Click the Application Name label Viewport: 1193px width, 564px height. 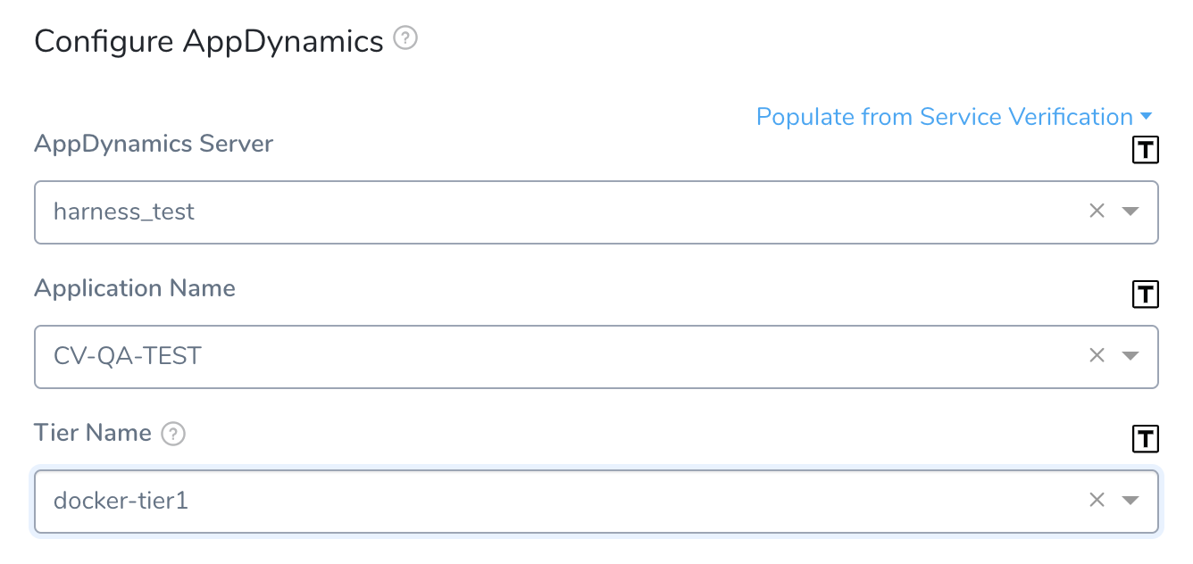click(x=135, y=288)
